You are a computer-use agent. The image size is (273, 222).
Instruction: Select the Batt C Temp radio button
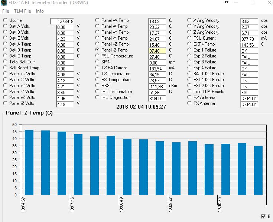coord(5,56)
